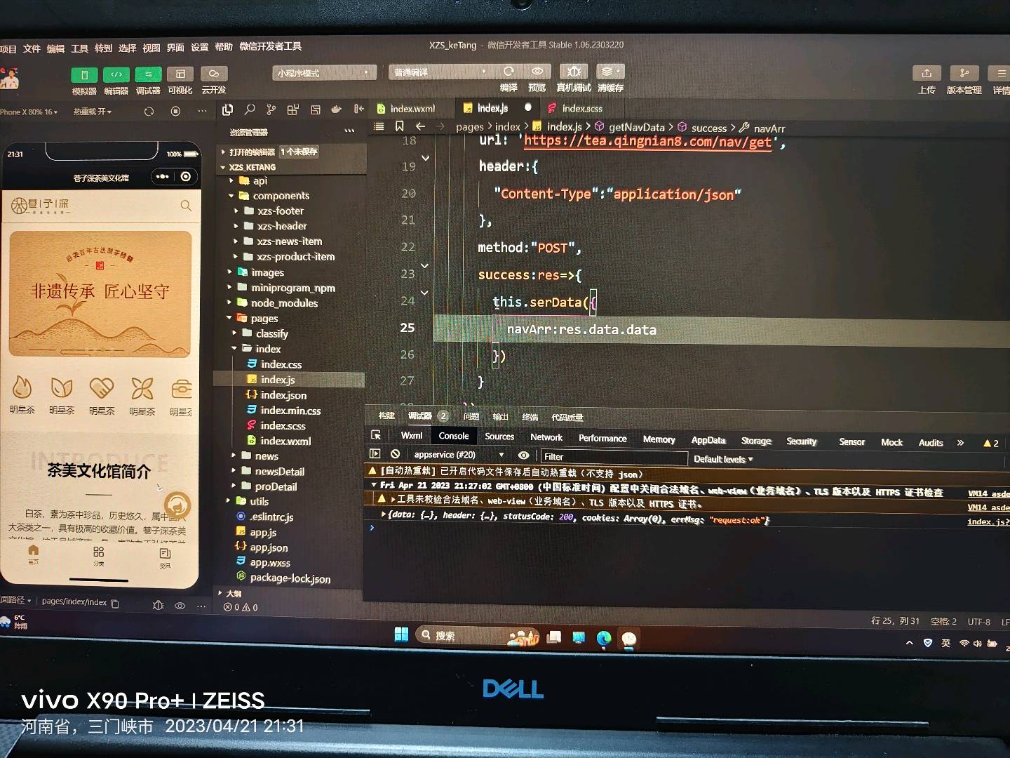Toggle the green Debugger panel button
The image size is (1010, 758).
coord(148,74)
